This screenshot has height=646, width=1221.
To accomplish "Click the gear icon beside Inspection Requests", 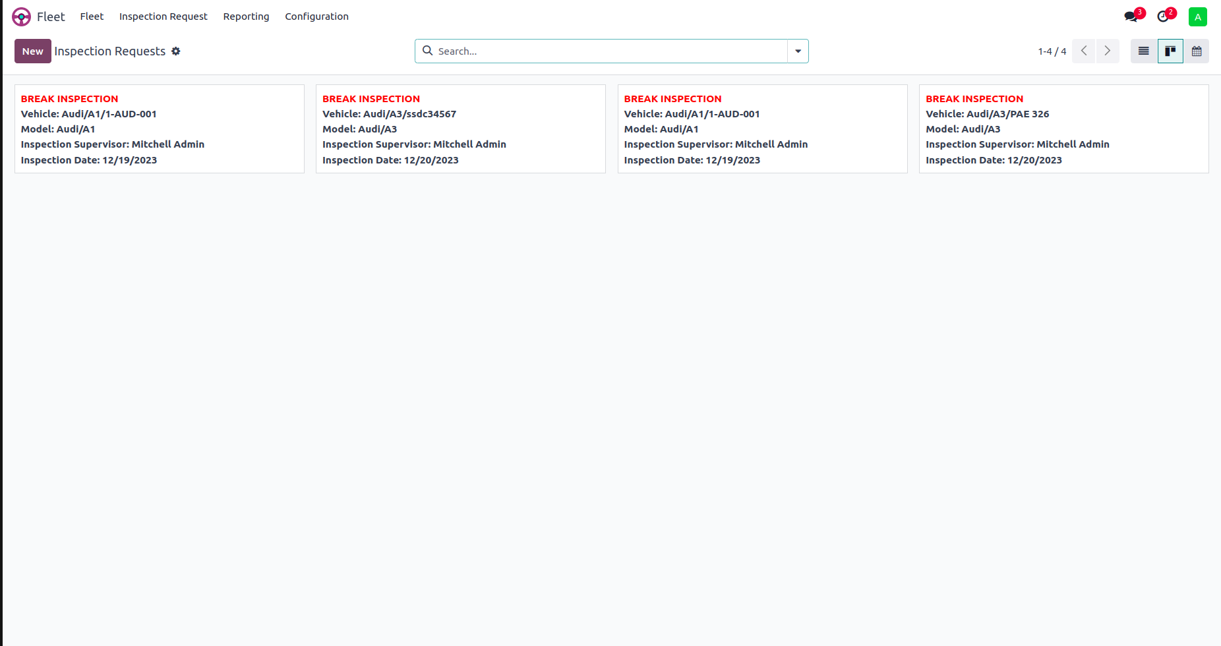I will 176,51.
